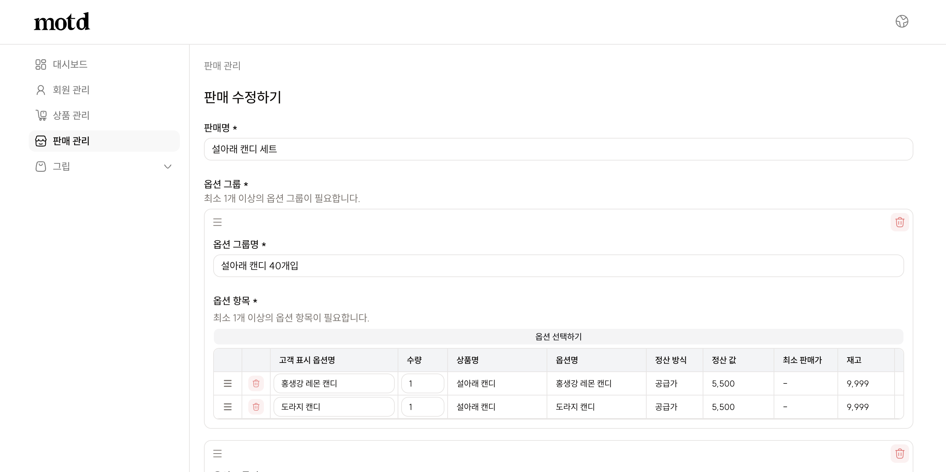Image resolution: width=946 pixels, height=472 pixels.
Task: Remove the 홍생강 레몬 캔디 row
Action: point(256,383)
